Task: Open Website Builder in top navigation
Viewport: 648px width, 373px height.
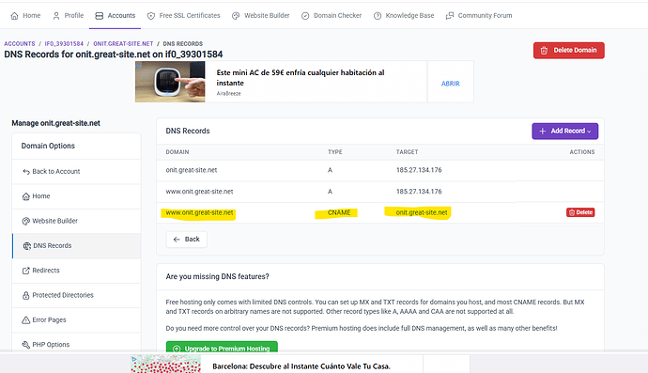Action: [x=260, y=16]
